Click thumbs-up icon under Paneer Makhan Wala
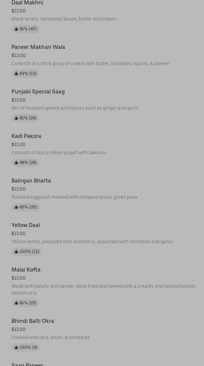204x366 pixels. 16,74
